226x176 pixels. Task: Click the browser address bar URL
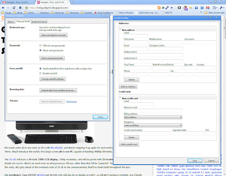click(49, 8)
